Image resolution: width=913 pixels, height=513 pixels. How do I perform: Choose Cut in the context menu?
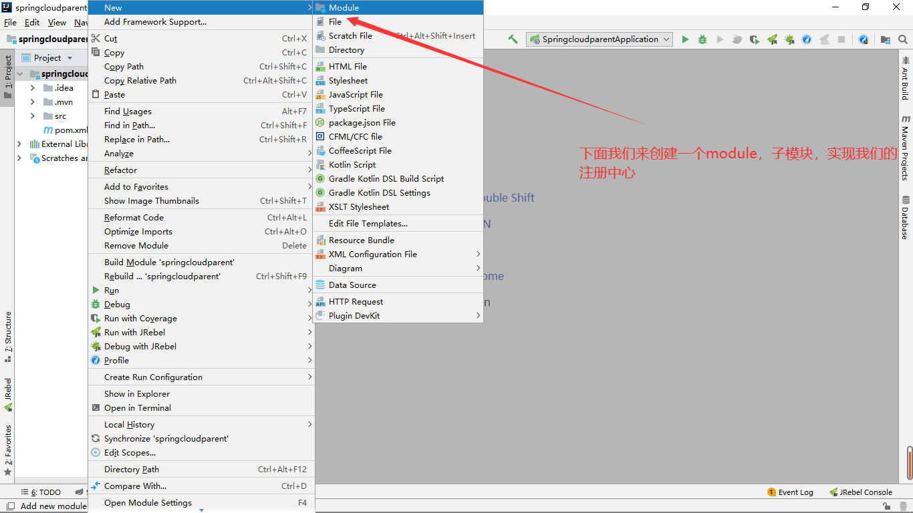pos(201,39)
